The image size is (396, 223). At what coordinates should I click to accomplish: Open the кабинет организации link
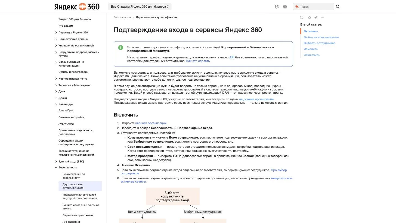pyautogui.click(x=151, y=123)
